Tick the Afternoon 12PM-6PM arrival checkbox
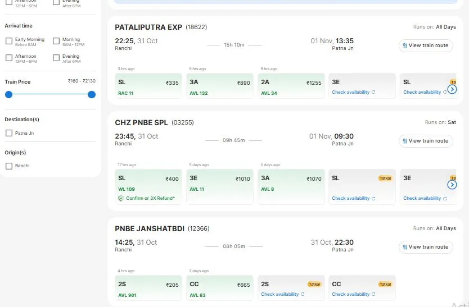 (9, 58)
